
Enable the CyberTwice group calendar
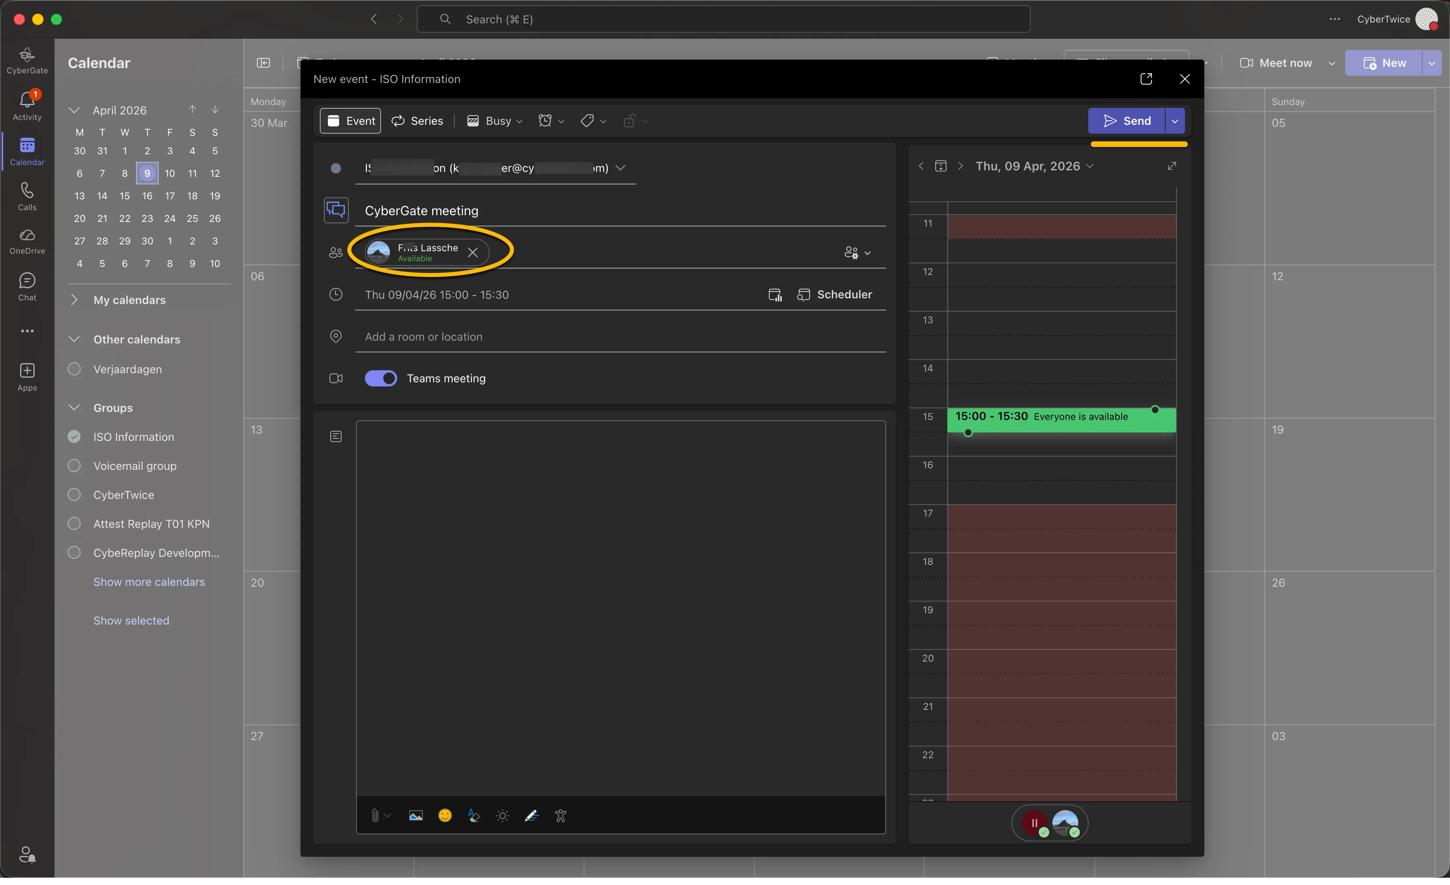(74, 494)
